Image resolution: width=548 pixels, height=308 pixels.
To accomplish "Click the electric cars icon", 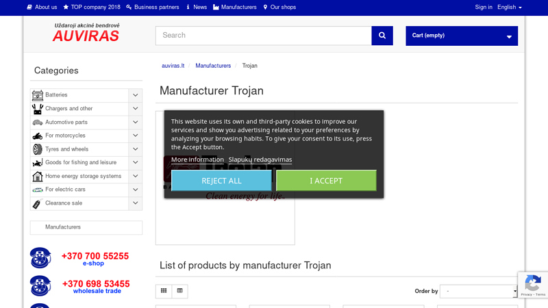I will [38, 190].
